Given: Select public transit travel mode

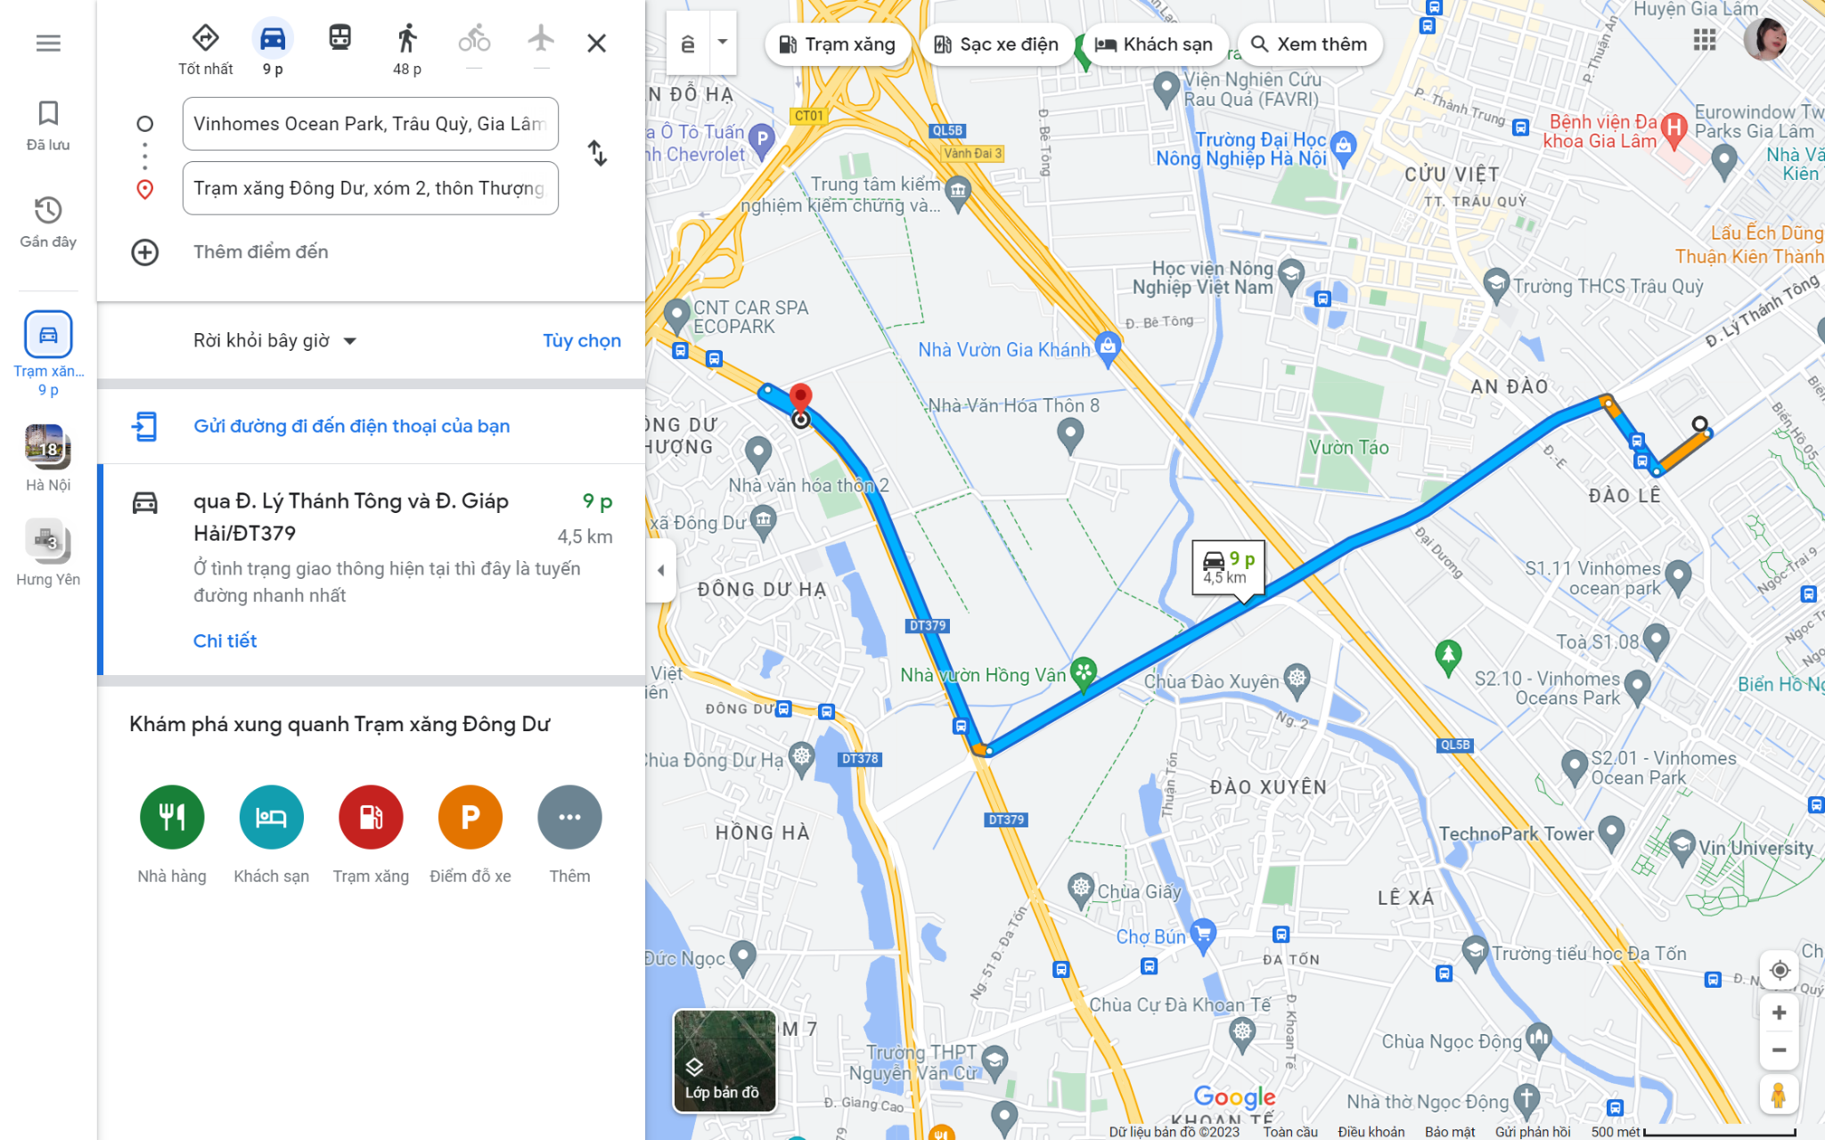Looking at the screenshot, I should (340, 39).
